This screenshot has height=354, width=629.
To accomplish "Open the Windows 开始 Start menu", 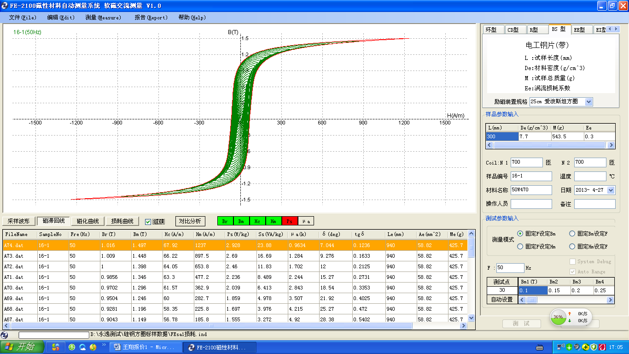I will coord(22,347).
